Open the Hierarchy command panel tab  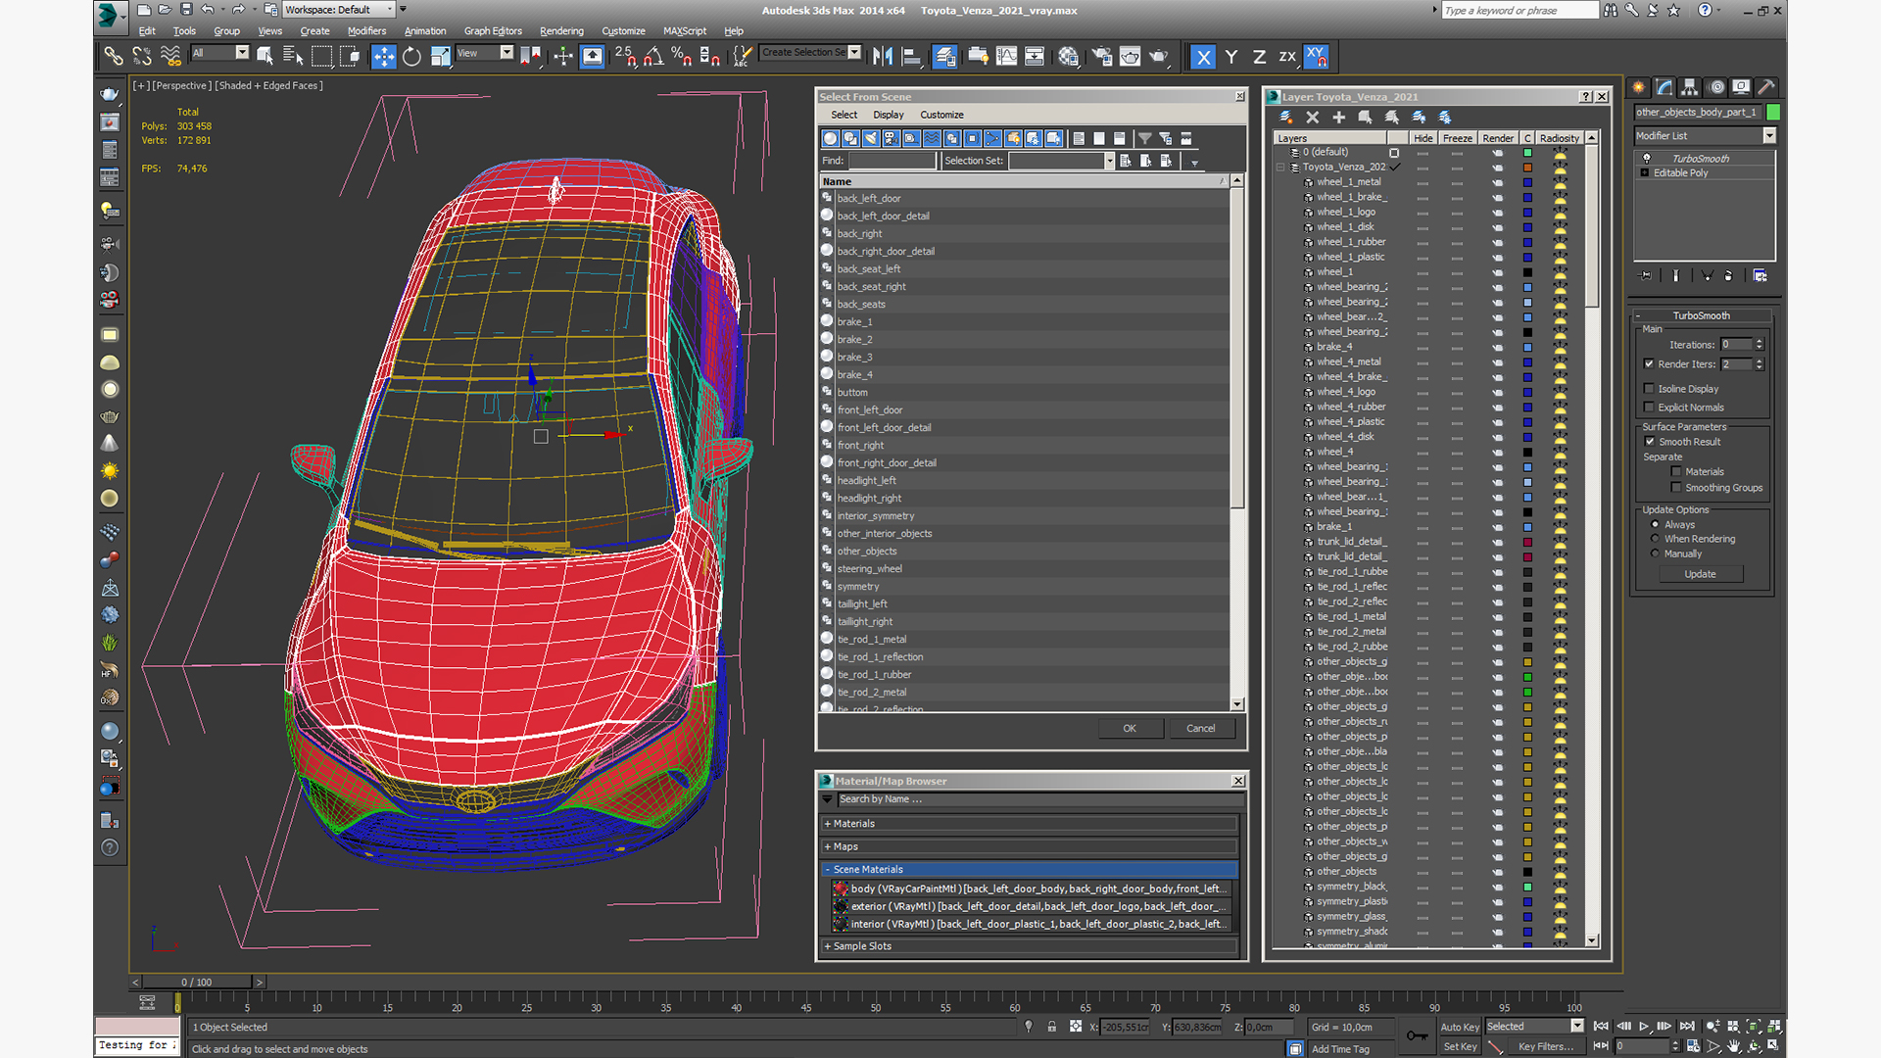[x=1690, y=87]
